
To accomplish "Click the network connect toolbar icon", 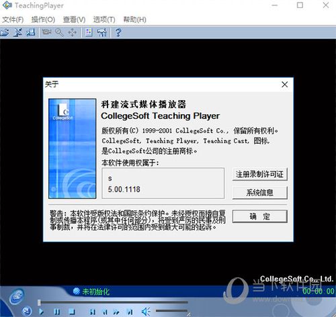I will pyautogui.click(x=17, y=32).
